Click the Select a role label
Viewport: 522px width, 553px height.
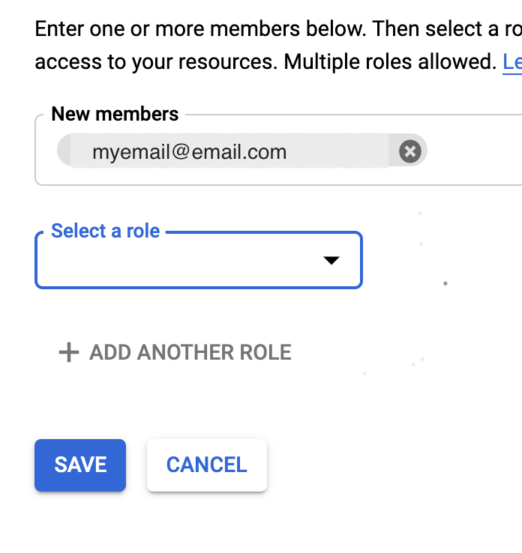click(106, 231)
